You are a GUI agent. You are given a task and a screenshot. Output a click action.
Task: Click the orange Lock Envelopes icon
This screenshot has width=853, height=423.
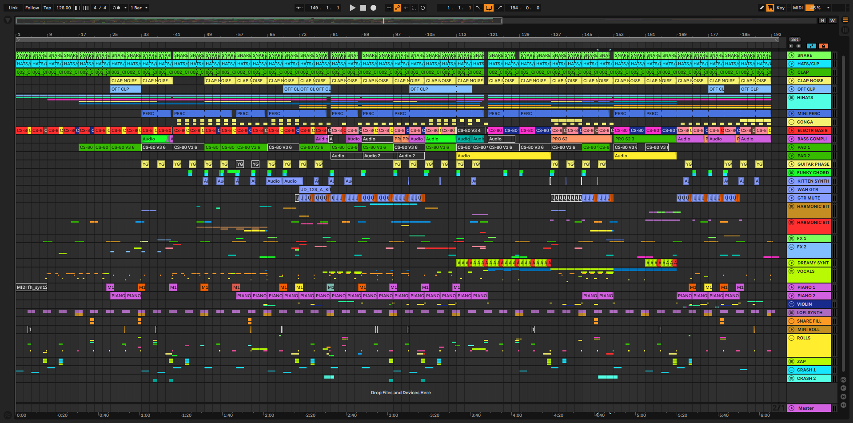tap(823, 46)
